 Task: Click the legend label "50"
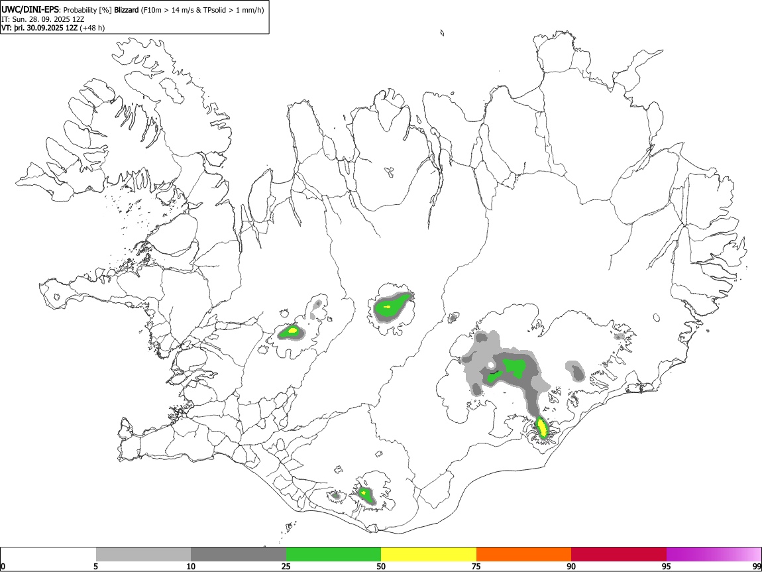381,566
